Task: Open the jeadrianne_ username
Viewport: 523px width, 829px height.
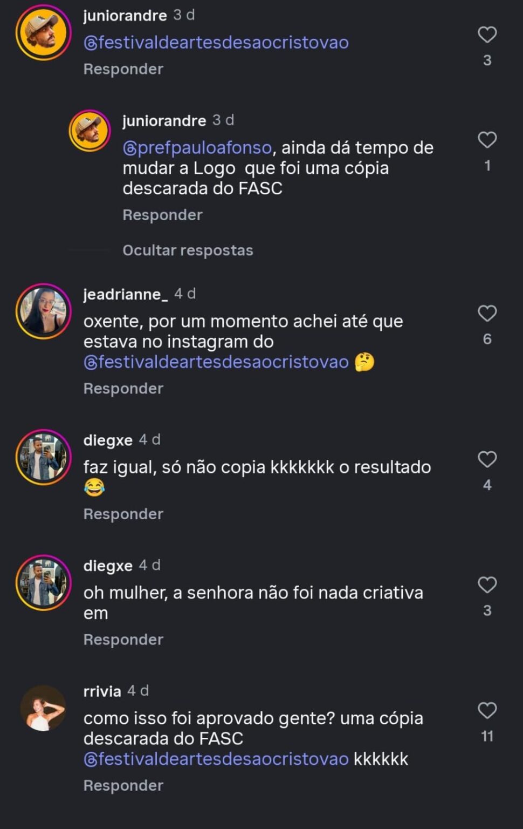Action: click(125, 294)
